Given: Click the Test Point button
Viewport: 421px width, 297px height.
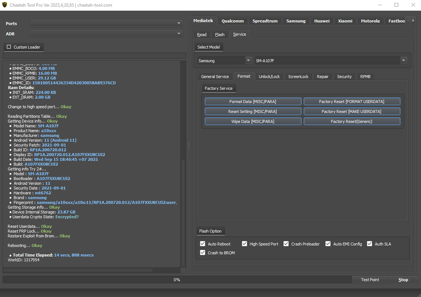Looking at the screenshot, I should pos(370,280).
